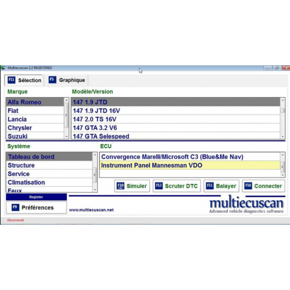Viewport: 290px width, 290px height.
Task: Select Structure in Système list
Action: [49, 165]
